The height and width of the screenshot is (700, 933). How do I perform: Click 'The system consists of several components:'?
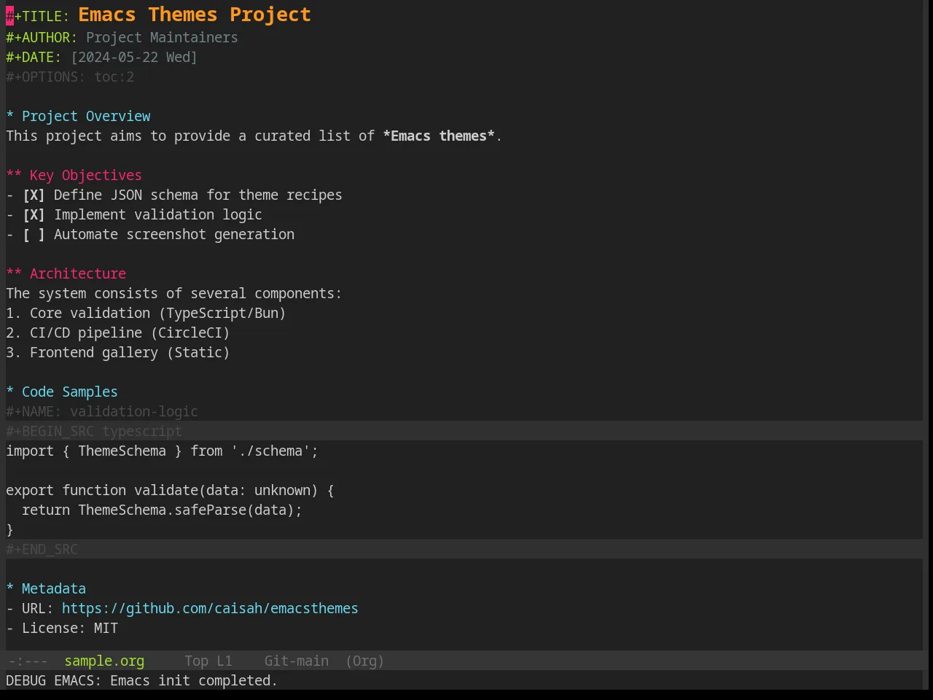point(173,293)
